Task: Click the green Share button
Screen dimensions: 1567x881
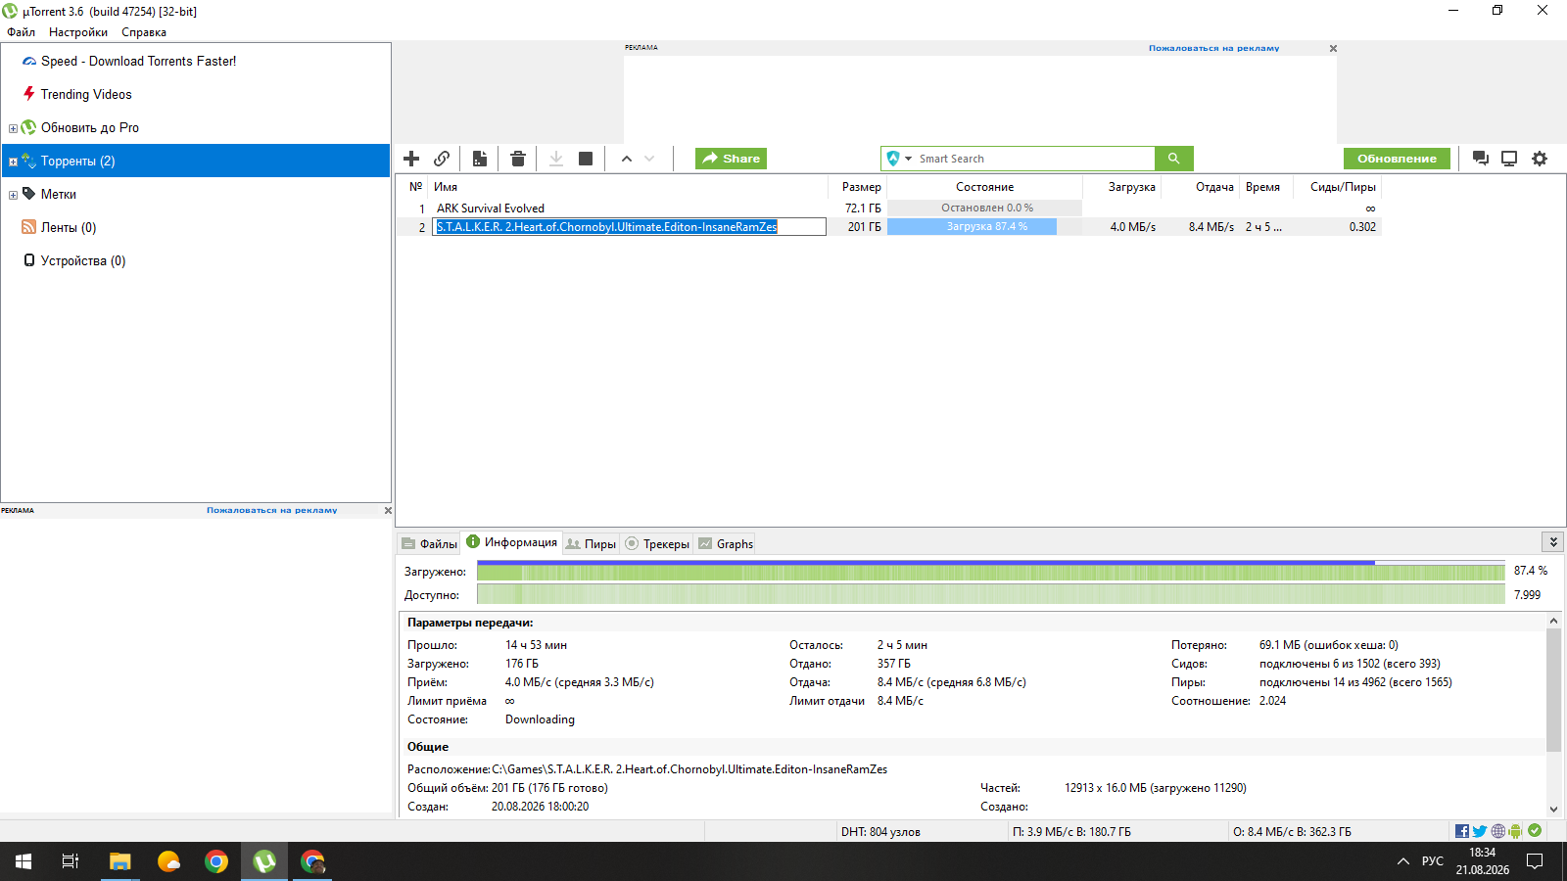Action: 731,159
